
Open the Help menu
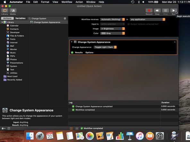[101, 2]
